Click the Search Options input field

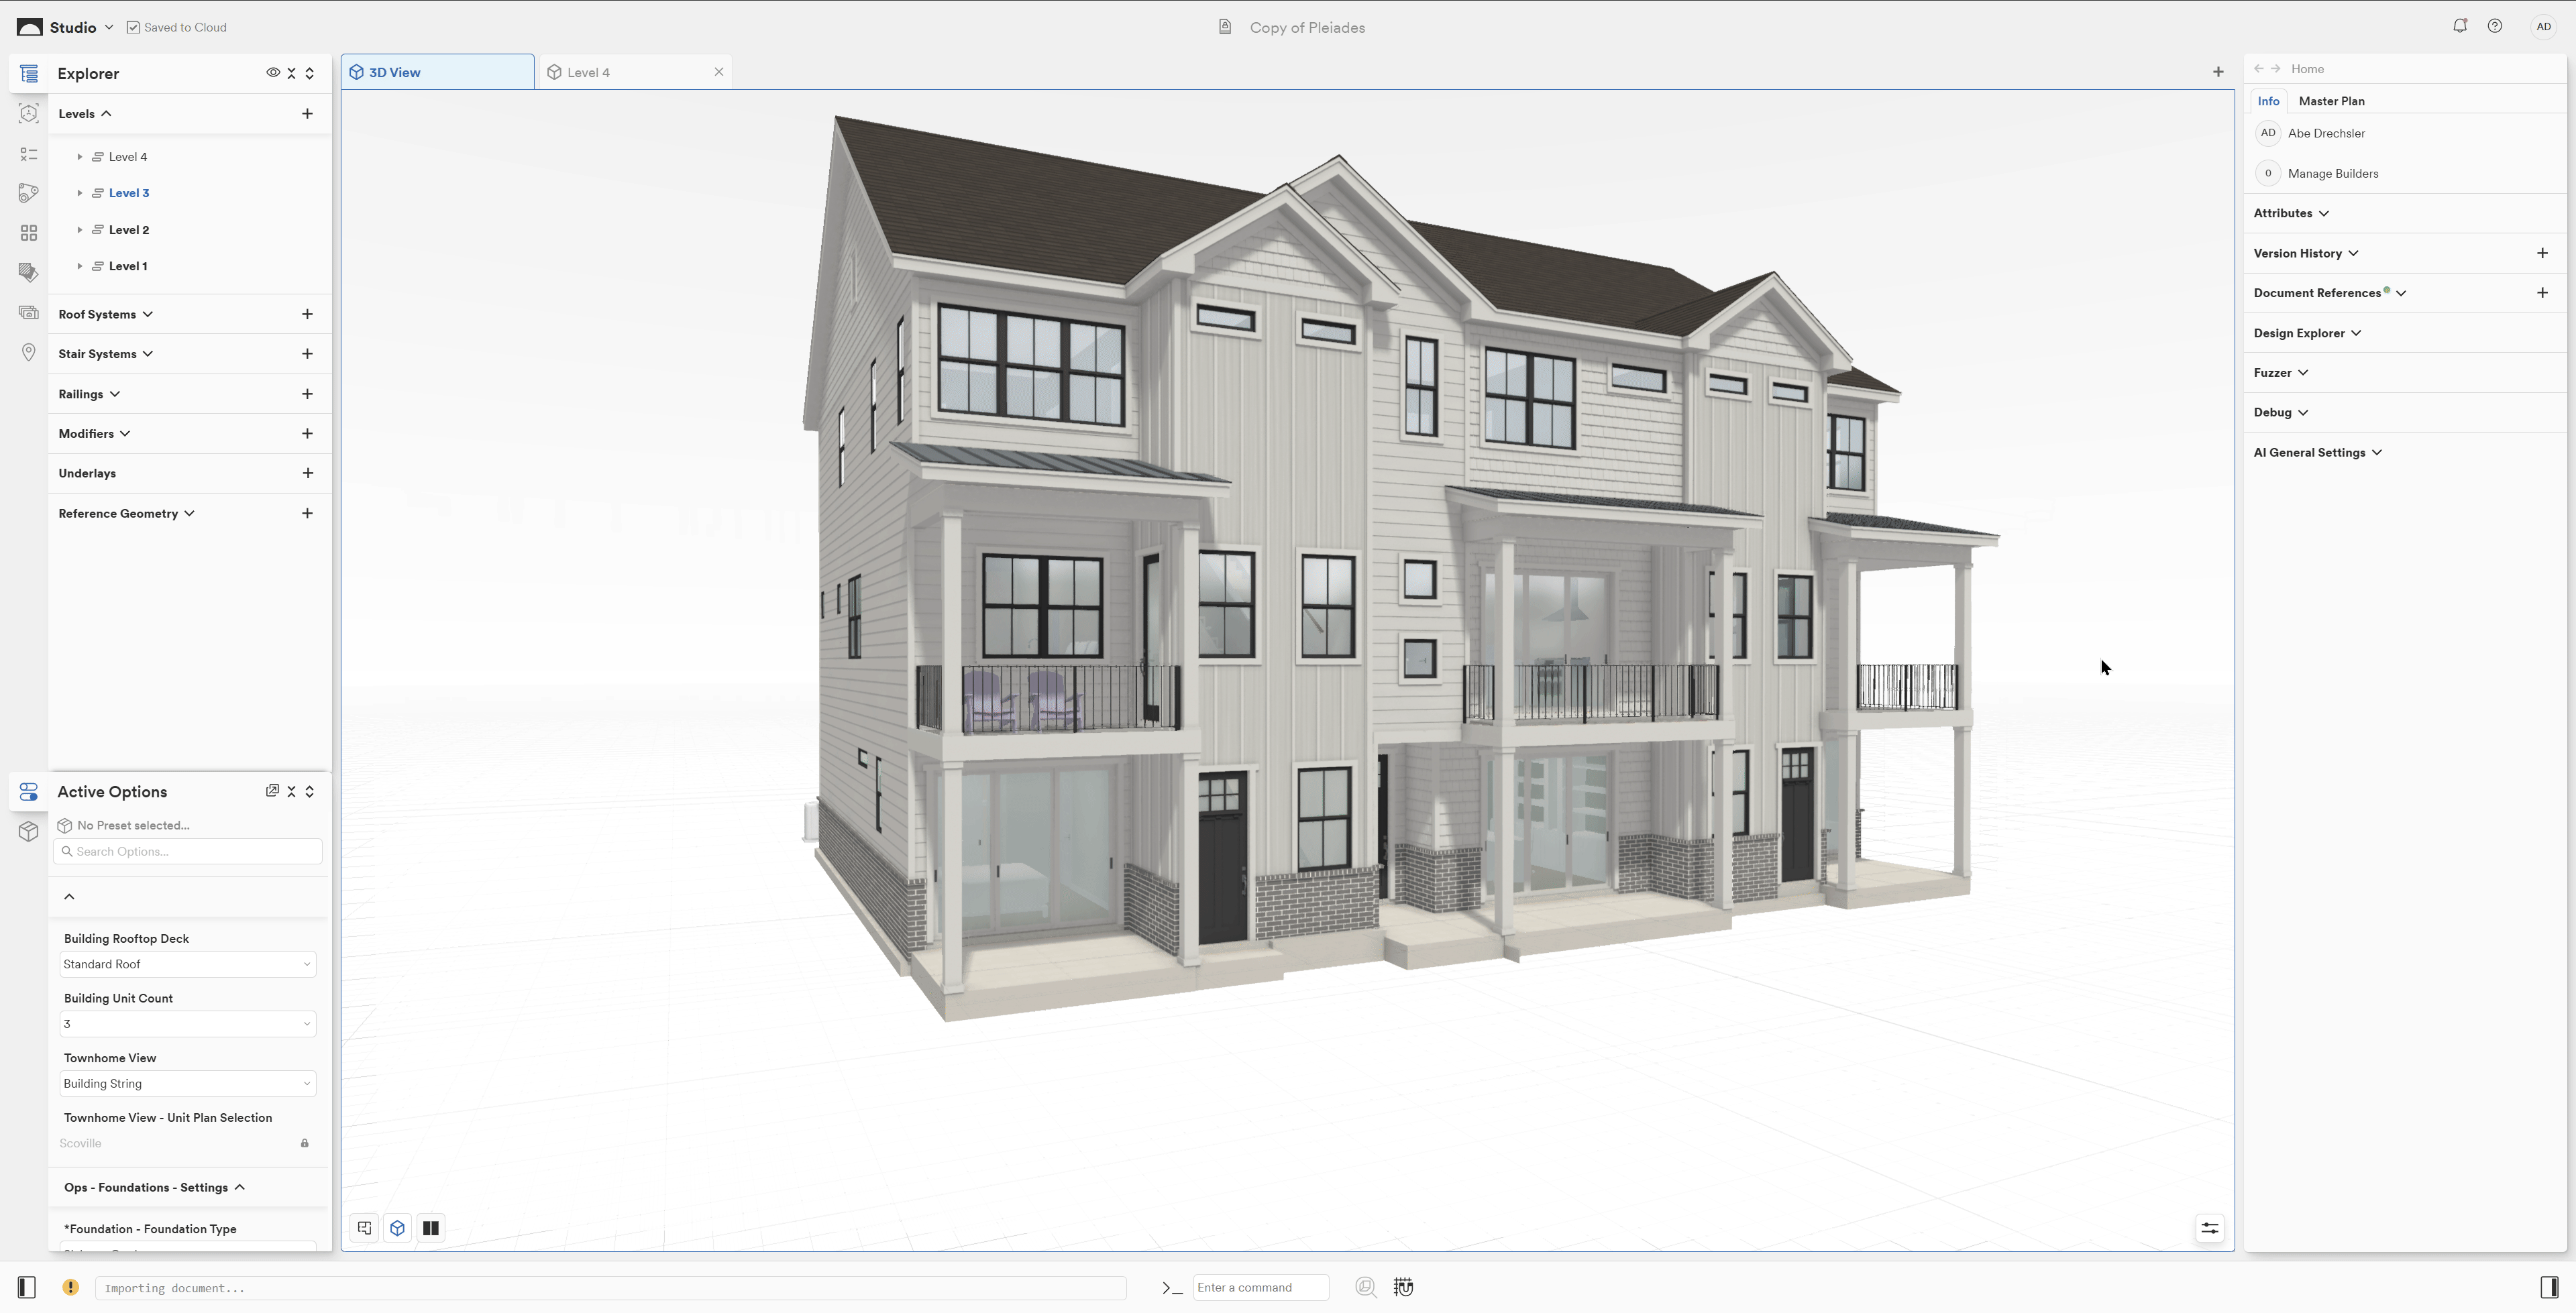point(188,851)
